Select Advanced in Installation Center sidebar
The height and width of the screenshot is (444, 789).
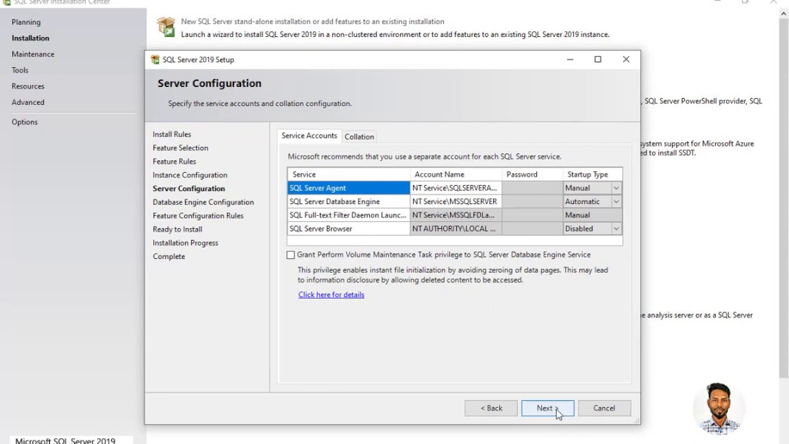(x=28, y=102)
